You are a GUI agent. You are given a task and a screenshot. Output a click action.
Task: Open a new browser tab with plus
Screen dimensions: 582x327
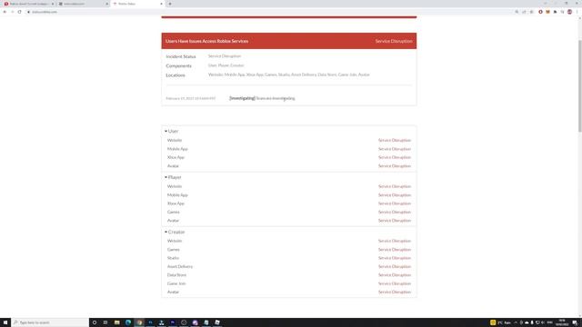point(170,4)
